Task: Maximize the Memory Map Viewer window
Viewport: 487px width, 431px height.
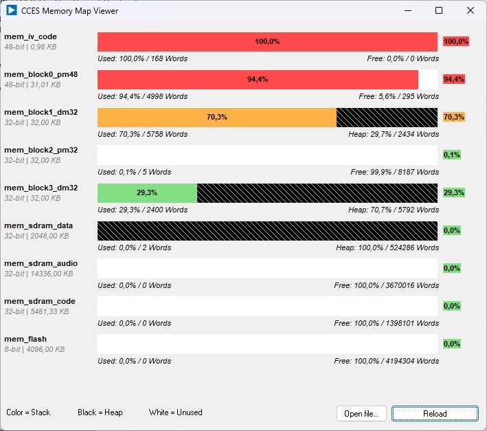Action: click(x=439, y=10)
